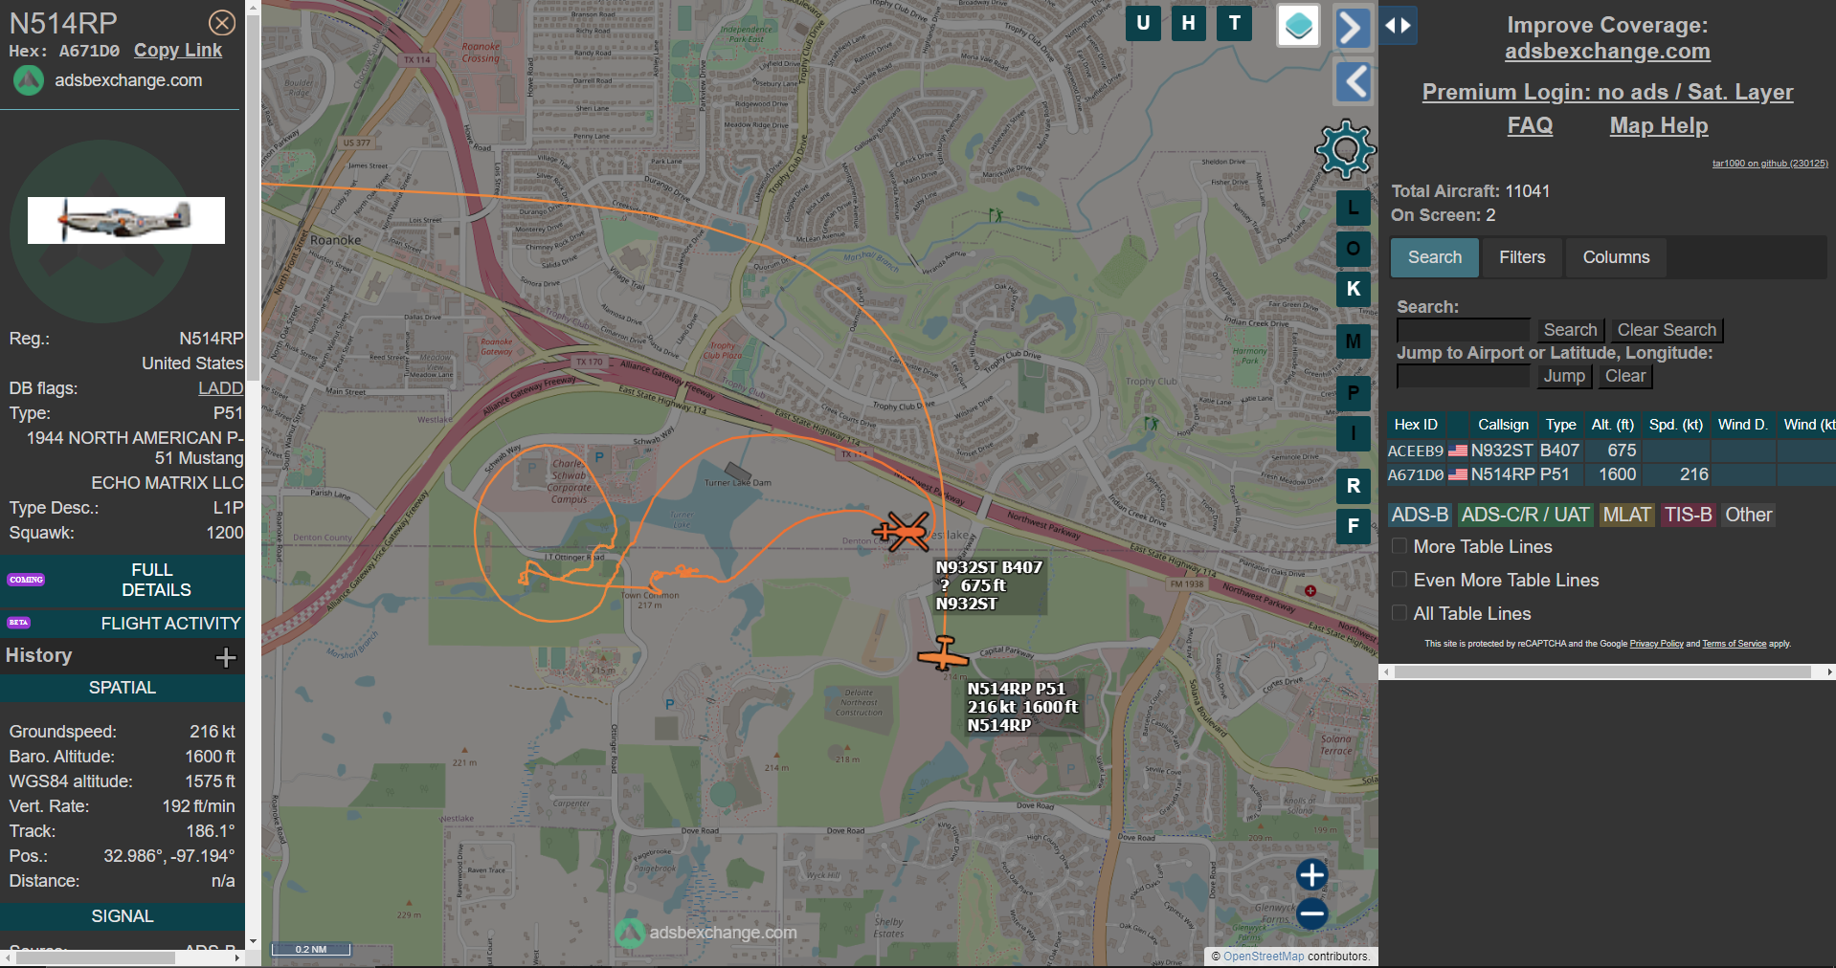Click the L map button
The image size is (1836, 968).
pyautogui.click(x=1354, y=208)
